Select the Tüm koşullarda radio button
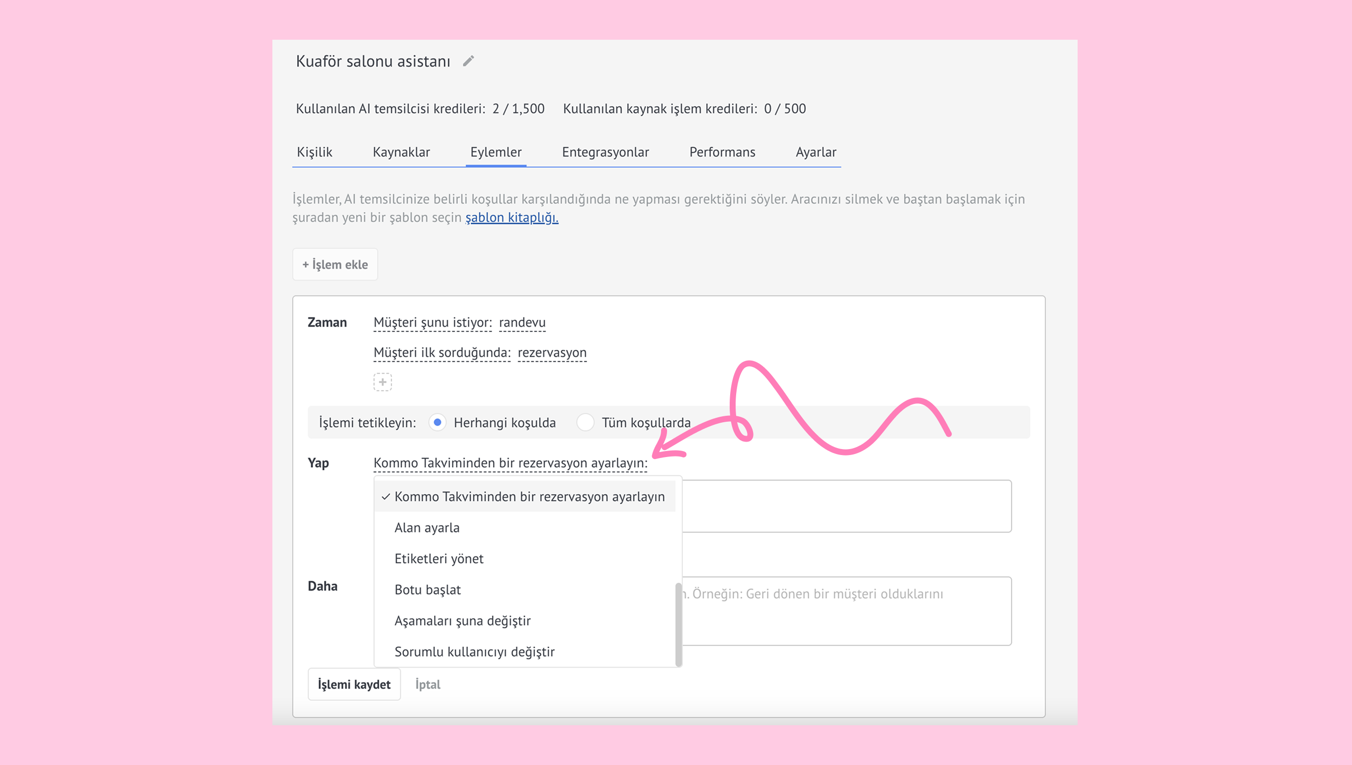The height and width of the screenshot is (765, 1352). [585, 422]
